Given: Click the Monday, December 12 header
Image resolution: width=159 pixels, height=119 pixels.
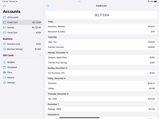Looking at the screenshot, I should pyautogui.click(x=58, y=53).
